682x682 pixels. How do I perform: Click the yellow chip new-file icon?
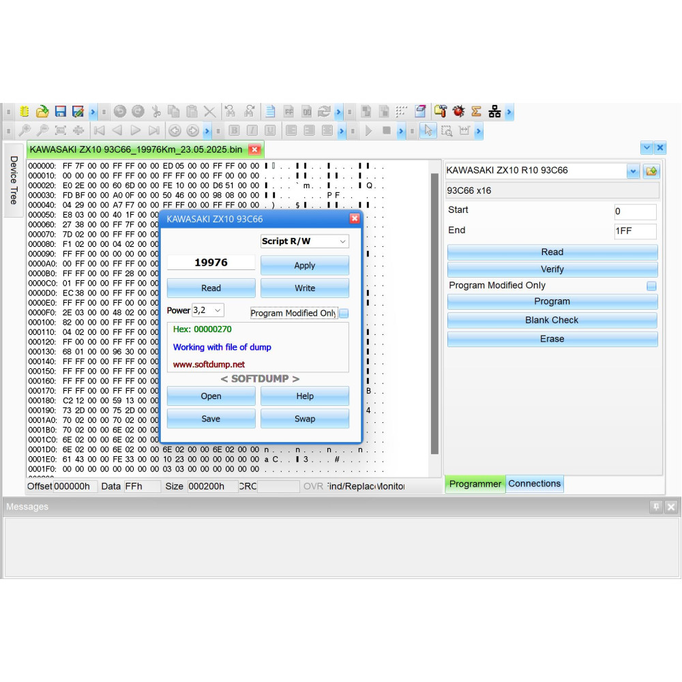[x=25, y=112]
